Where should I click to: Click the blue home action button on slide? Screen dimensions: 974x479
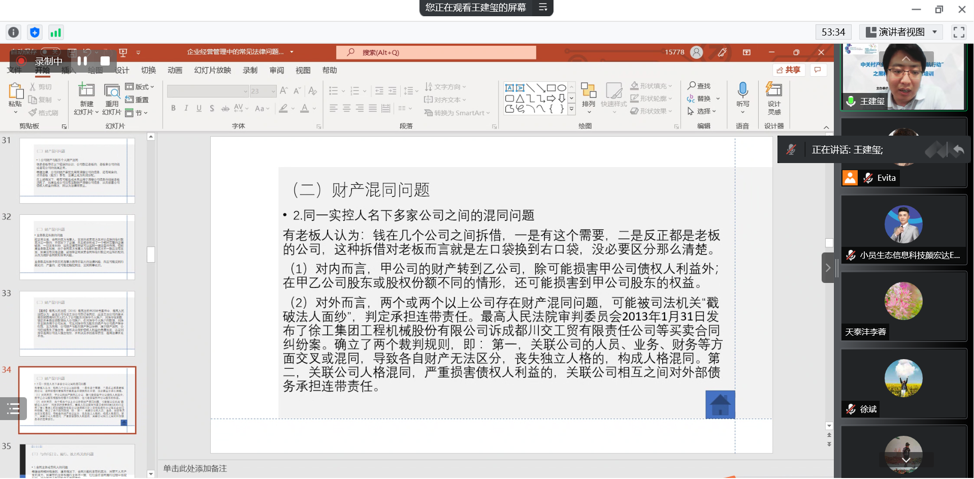pyautogui.click(x=720, y=404)
